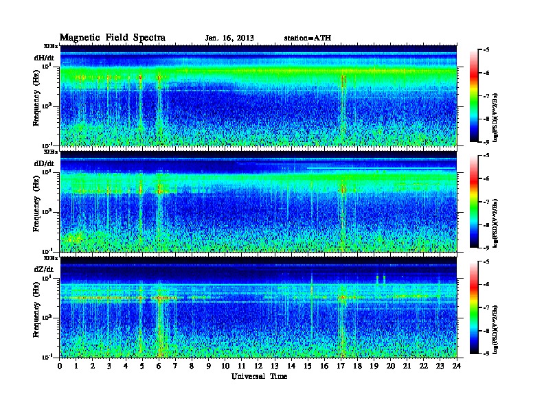Click hour 5 on the Universal Time axis

(x=142, y=366)
